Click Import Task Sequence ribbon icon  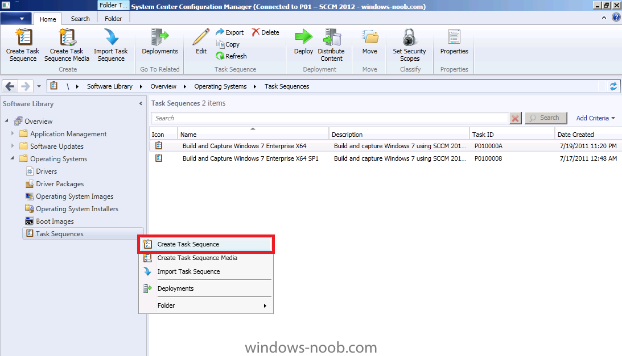(x=110, y=37)
